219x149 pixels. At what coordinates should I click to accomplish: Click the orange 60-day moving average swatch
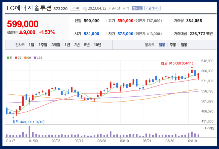click(25, 58)
